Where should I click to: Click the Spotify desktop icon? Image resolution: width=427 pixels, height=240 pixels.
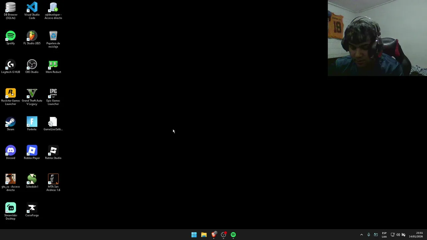click(11, 38)
